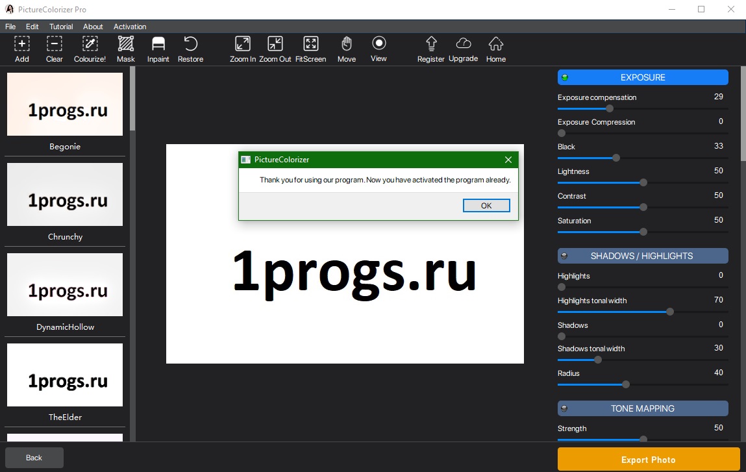The width and height of the screenshot is (746, 472).
Task: Click the Add image tool icon
Action: (22, 43)
